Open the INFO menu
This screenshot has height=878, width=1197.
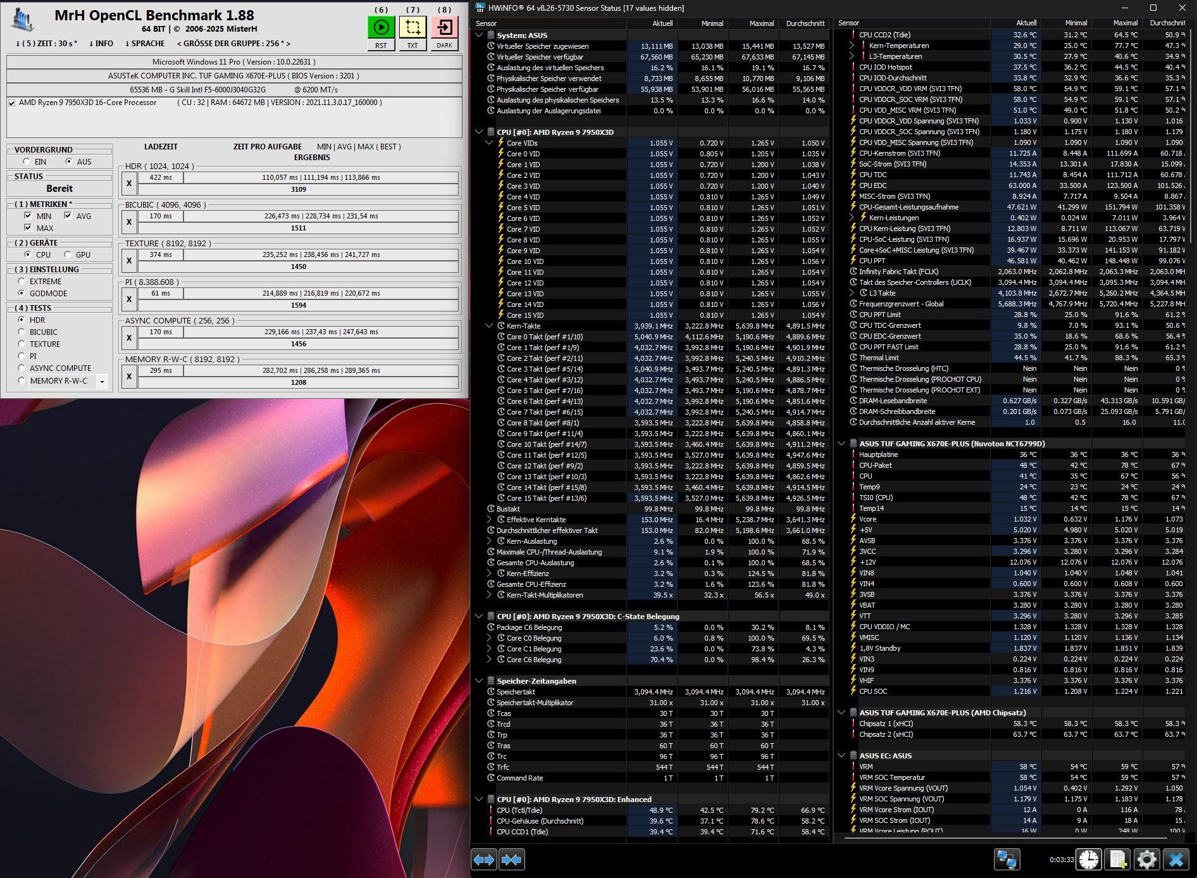pyautogui.click(x=101, y=44)
